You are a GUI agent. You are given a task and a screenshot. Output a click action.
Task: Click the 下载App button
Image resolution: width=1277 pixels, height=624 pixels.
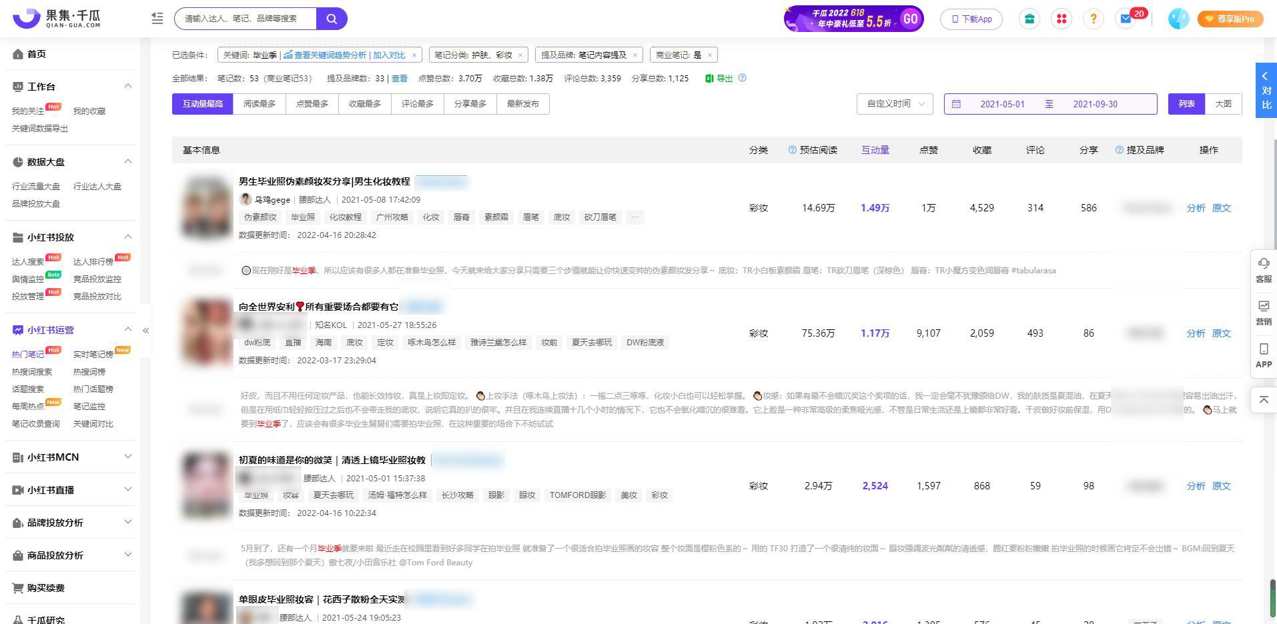[x=971, y=19]
